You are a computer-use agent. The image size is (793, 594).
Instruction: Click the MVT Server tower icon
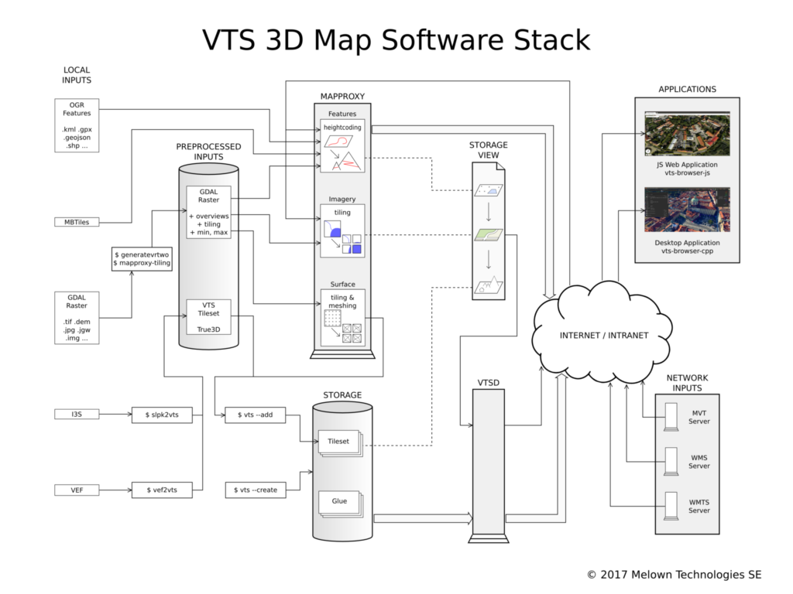671,417
